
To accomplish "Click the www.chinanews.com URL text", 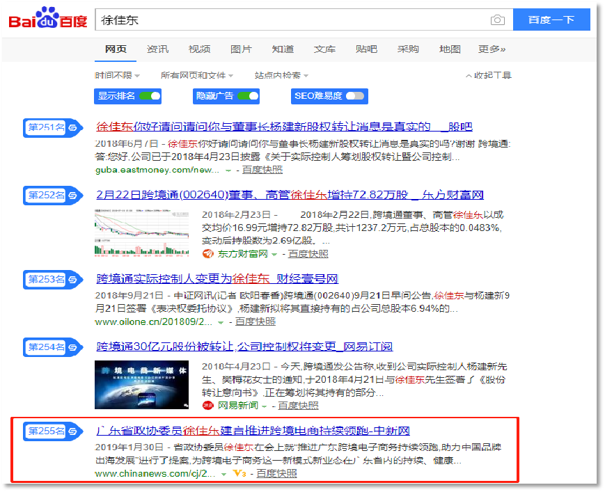I will pos(155,473).
